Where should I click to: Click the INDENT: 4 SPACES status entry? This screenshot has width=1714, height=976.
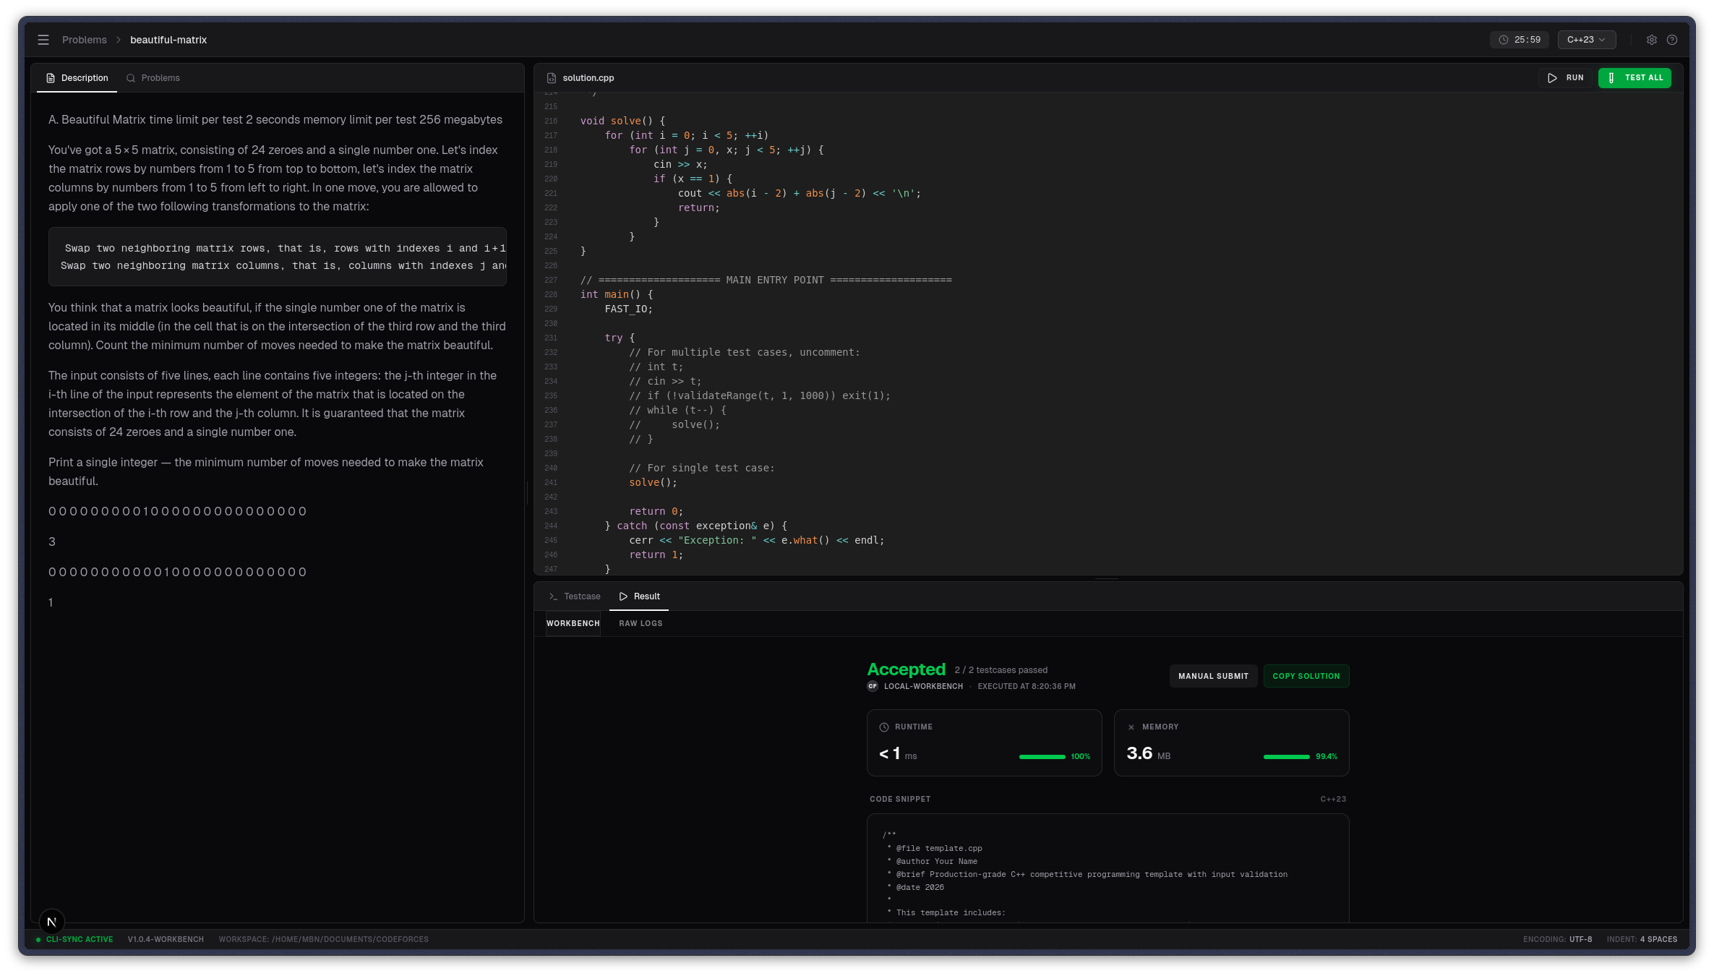point(1642,940)
